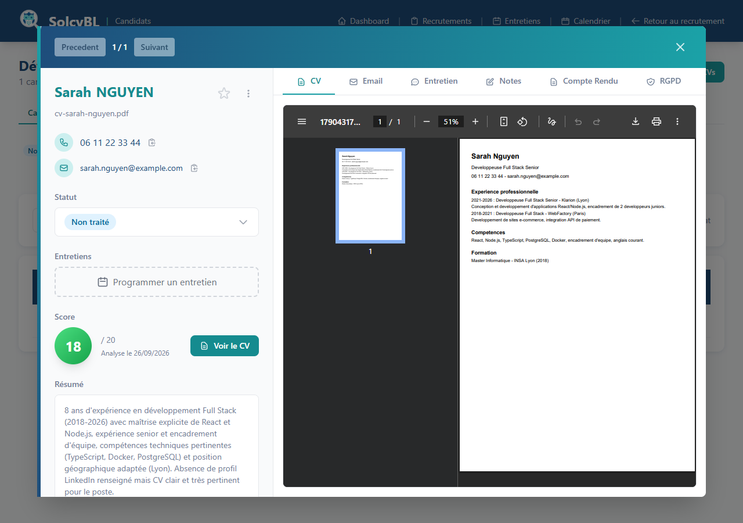Switch to the CV tab
This screenshot has height=523, width=743.
(x=309, y=81)
